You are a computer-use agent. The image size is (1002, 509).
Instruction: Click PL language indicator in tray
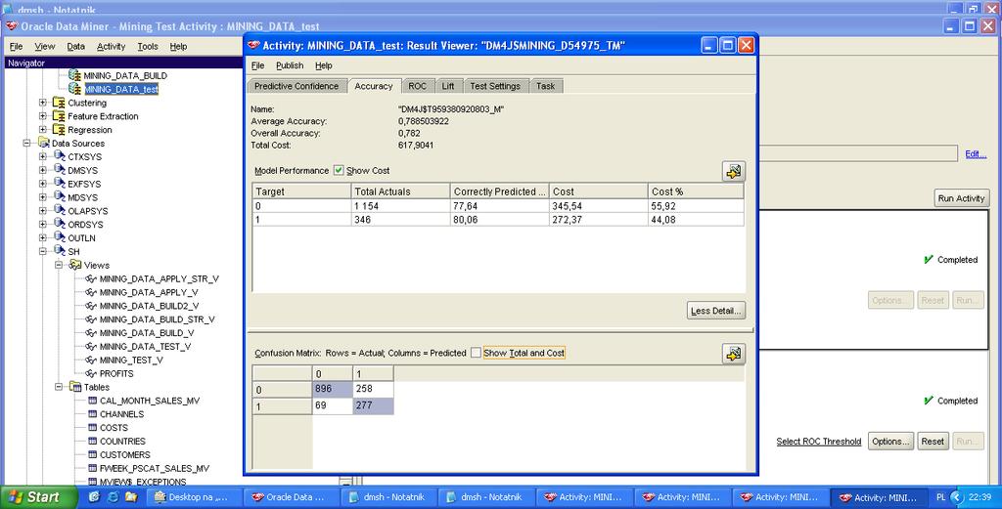coord(940,497)
